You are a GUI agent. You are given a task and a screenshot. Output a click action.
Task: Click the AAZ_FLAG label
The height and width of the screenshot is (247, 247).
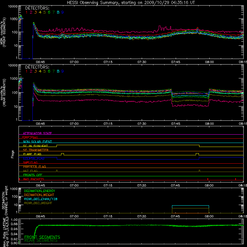pyautogui.click(x=30, y=171)
